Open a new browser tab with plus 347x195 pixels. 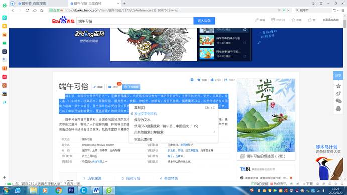tap(124, 3)
